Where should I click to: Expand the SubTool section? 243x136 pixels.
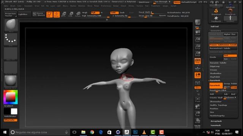coord(215,26)
